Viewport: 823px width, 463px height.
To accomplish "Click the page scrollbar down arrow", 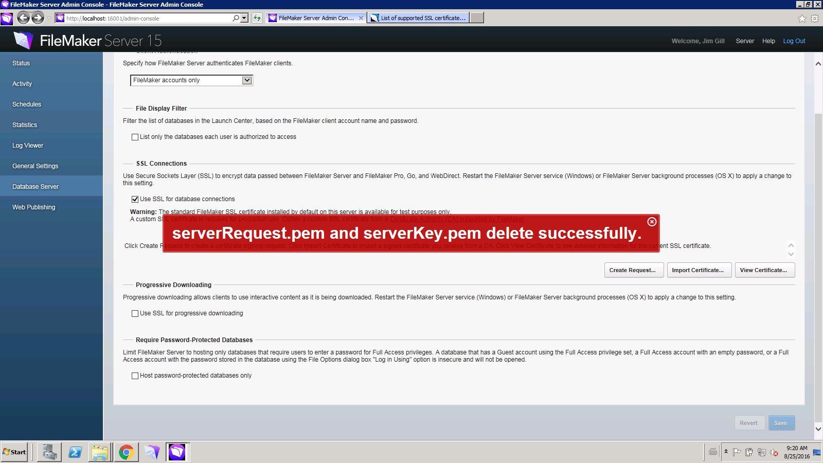I will [818, 429].
